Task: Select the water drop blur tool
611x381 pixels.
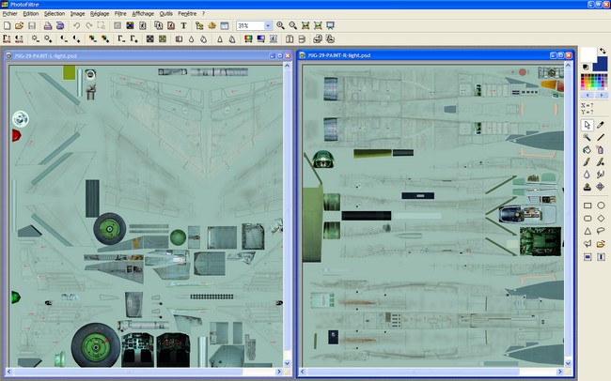Action: click(x=587, y=175)
